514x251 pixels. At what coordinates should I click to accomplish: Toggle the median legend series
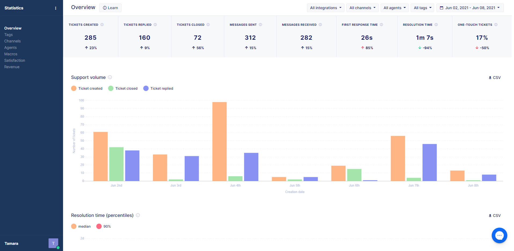click(81, 226)
